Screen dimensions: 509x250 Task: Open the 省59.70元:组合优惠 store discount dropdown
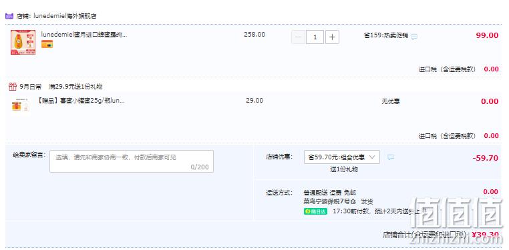342,157
